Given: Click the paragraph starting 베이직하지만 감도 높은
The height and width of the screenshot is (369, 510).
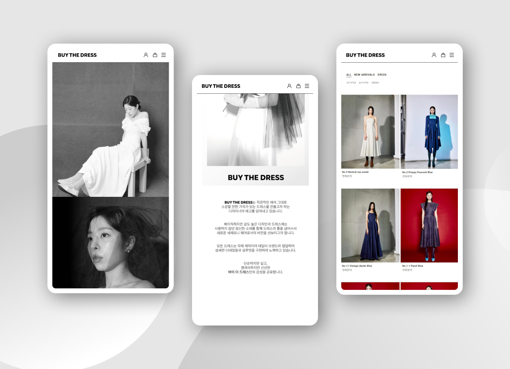Looking at the screenshot, I should [x=256, y=228].
